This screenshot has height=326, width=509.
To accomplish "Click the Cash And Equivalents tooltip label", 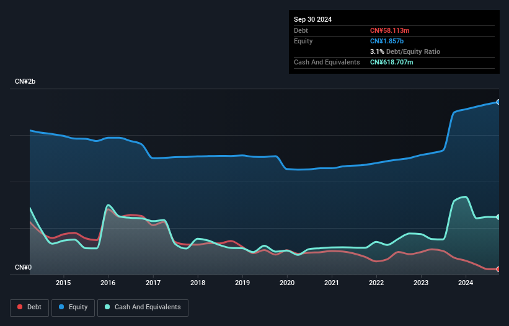I will click(x=327, y=62).
